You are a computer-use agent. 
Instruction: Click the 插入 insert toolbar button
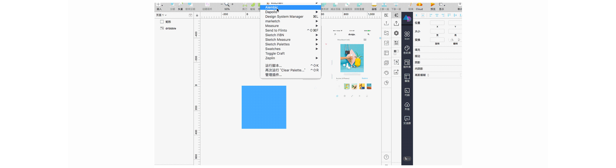(159, 7)
